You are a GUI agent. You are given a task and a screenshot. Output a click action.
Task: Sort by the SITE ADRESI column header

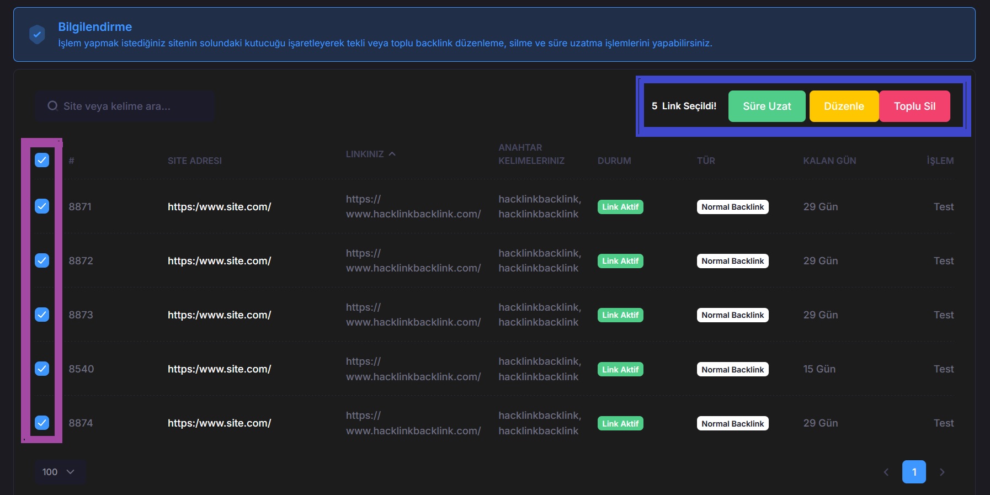[x=194, y=161]
